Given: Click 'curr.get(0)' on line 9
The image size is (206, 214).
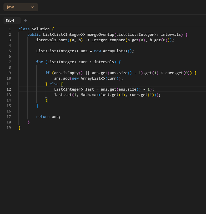Looking at the screenshot, I should point(177,73).
